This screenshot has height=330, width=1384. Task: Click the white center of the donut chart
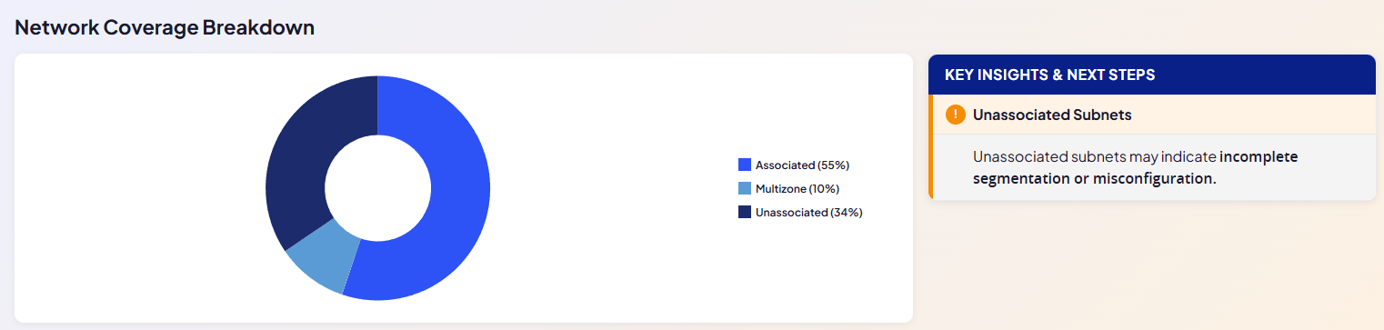click(x=377, y=188)
